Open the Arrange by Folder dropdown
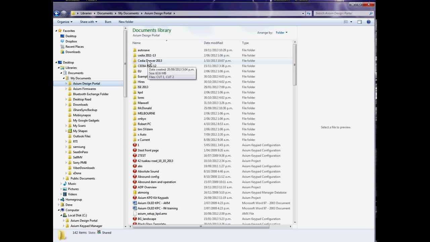 click(x=282, y=33)
